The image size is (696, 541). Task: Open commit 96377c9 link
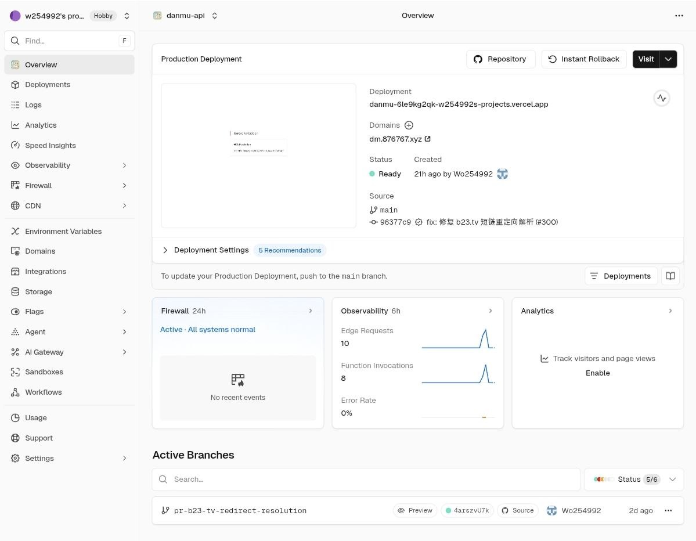pyautogui.click(x=395, y=222)
